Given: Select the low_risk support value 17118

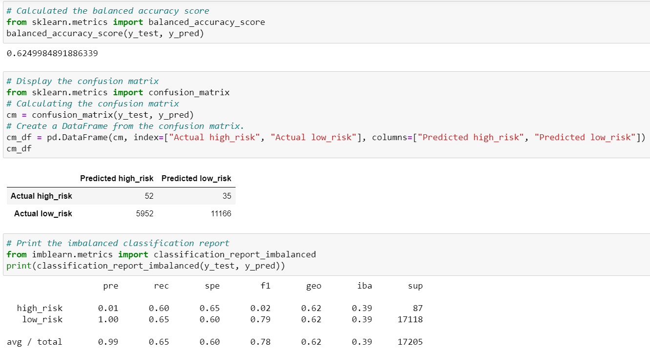Looking at the screenshot, I should 411,319.
